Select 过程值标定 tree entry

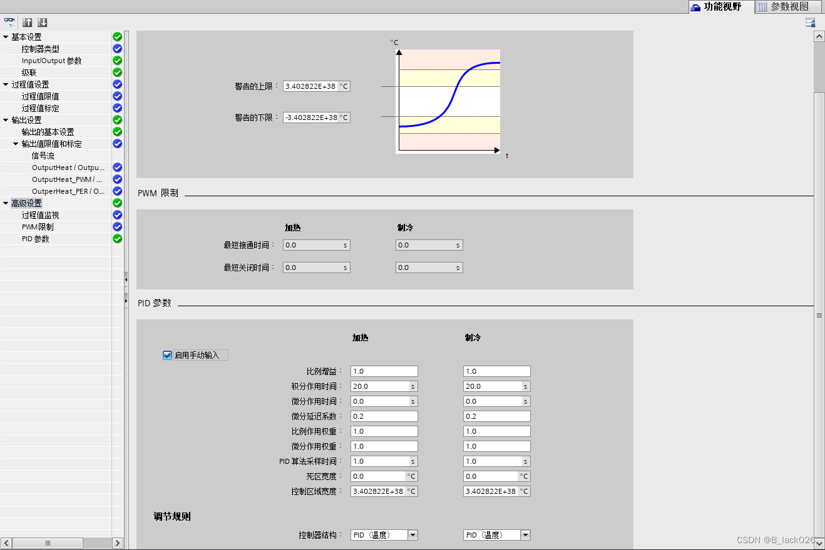coord(41,108)
